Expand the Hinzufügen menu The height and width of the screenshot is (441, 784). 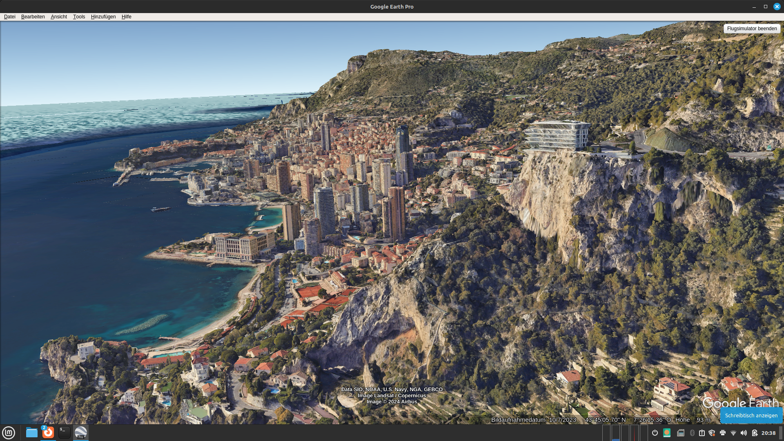[103, 17]
